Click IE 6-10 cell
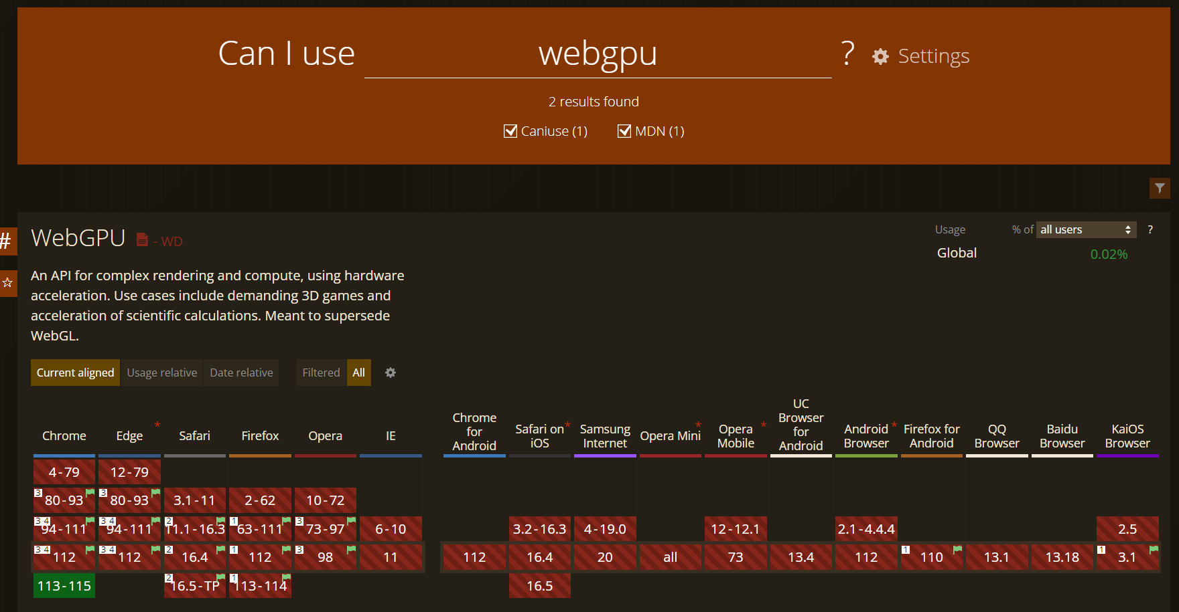The image size is (1179, 612). pos(391,529)
